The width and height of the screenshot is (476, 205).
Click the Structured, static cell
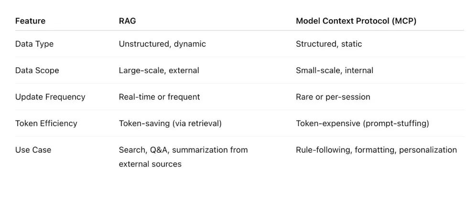tap(329, 44)
